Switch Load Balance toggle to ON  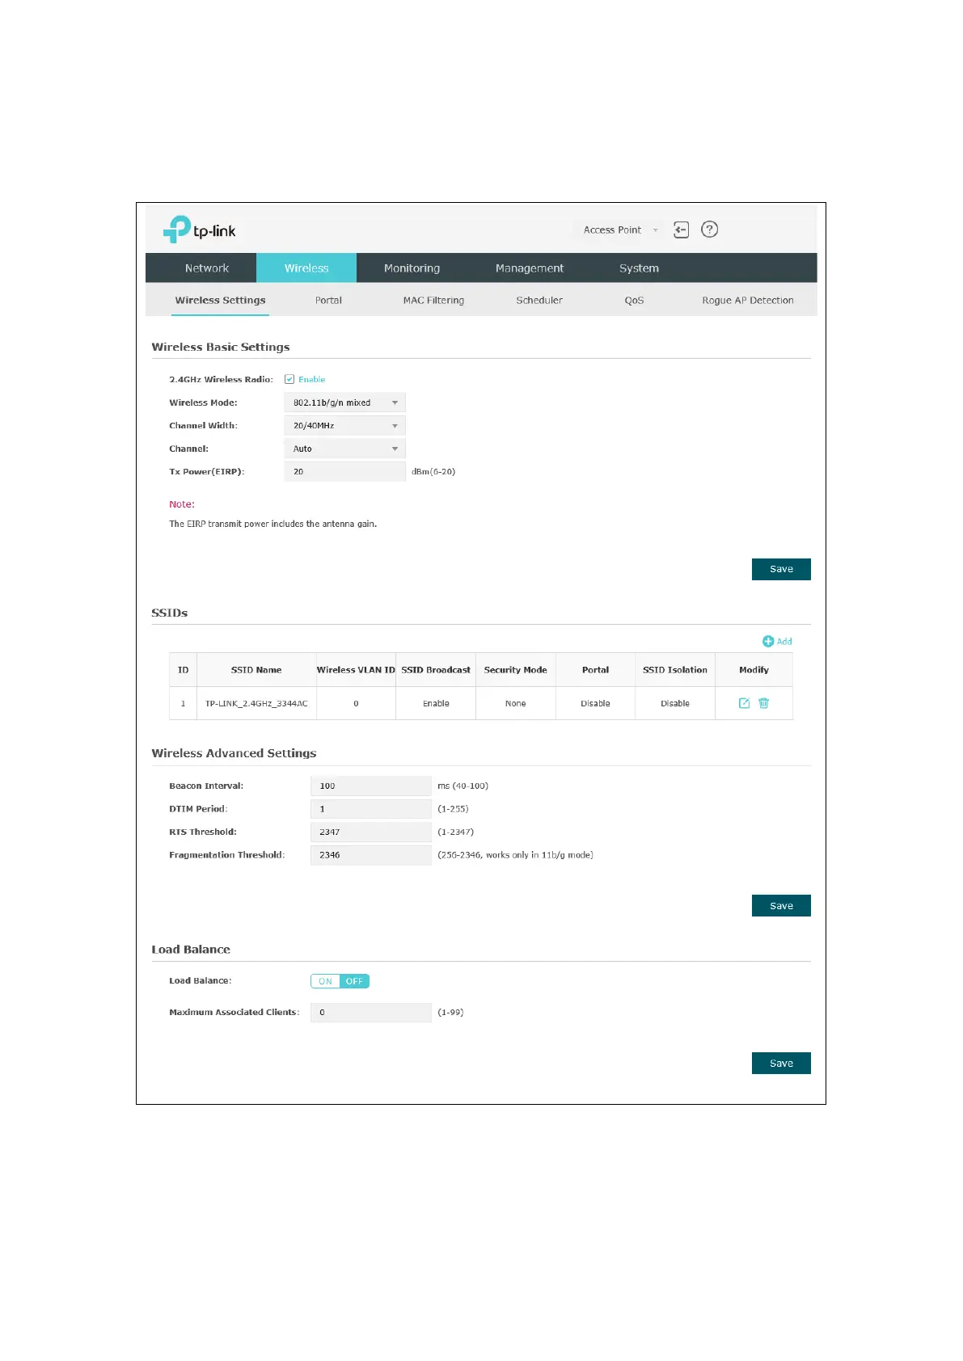point(325,981)
